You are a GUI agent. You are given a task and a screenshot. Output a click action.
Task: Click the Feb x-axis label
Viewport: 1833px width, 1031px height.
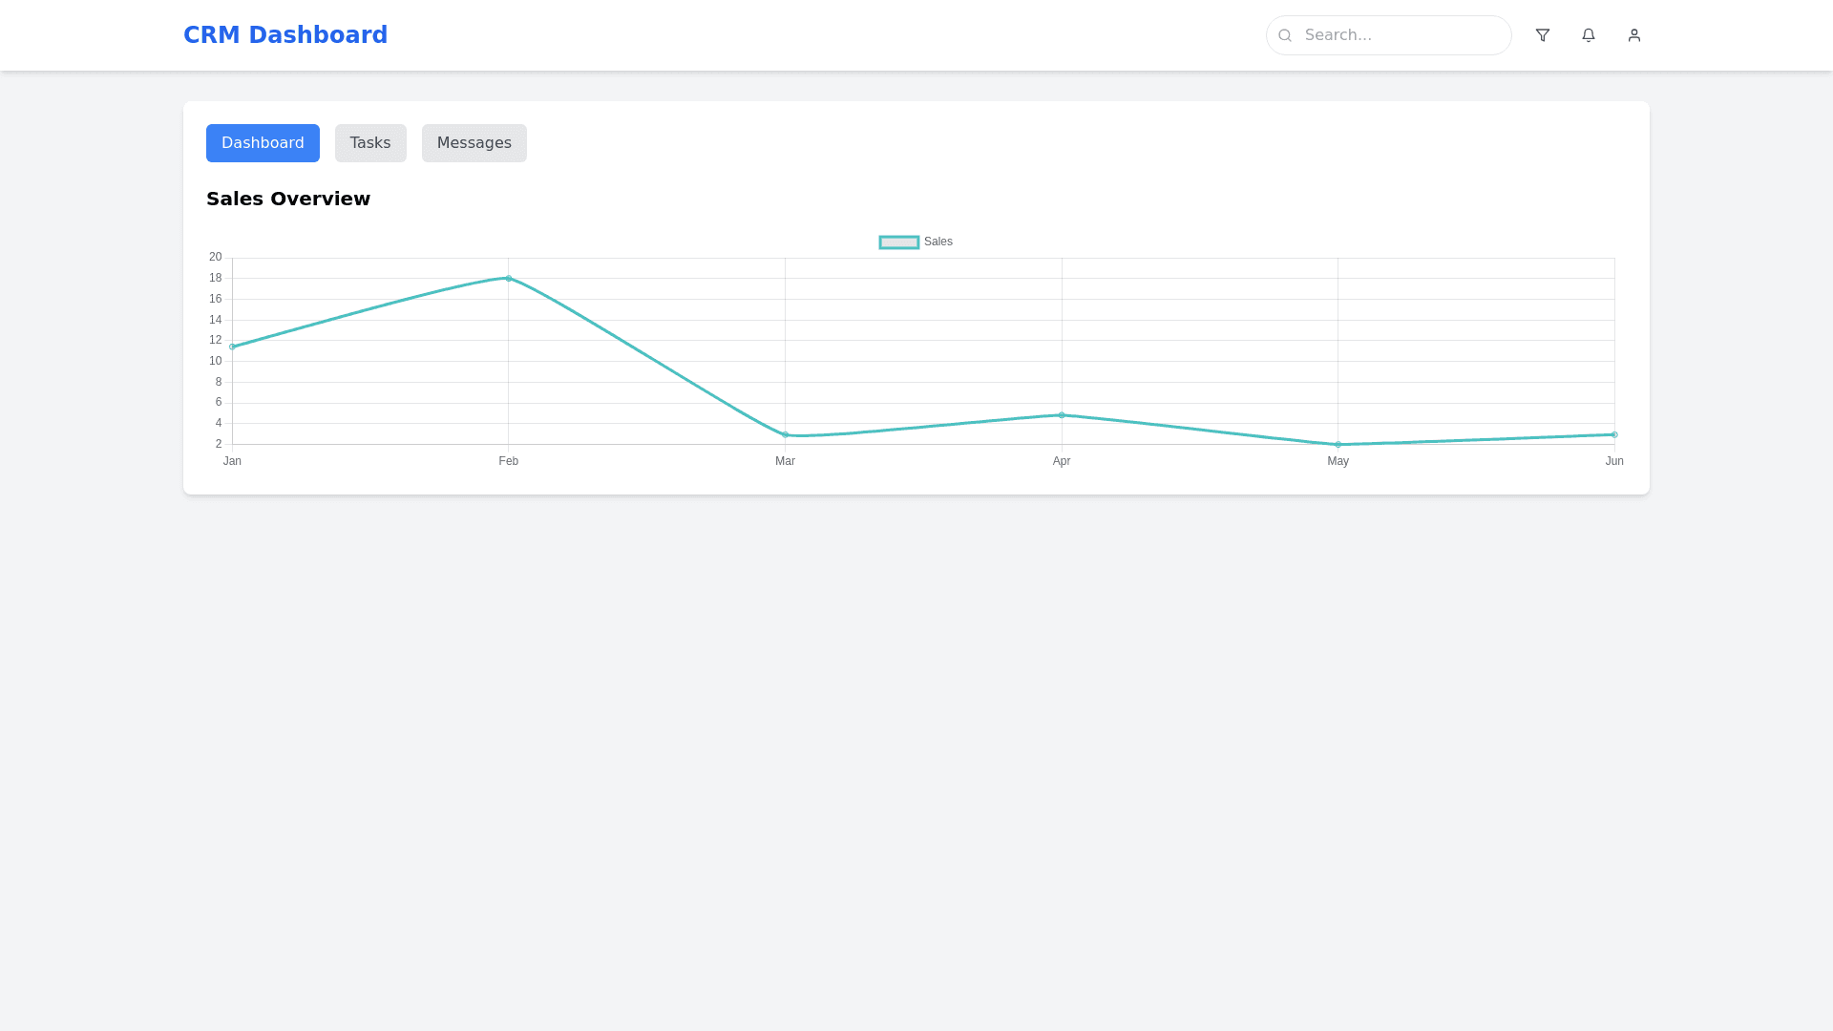509,461
